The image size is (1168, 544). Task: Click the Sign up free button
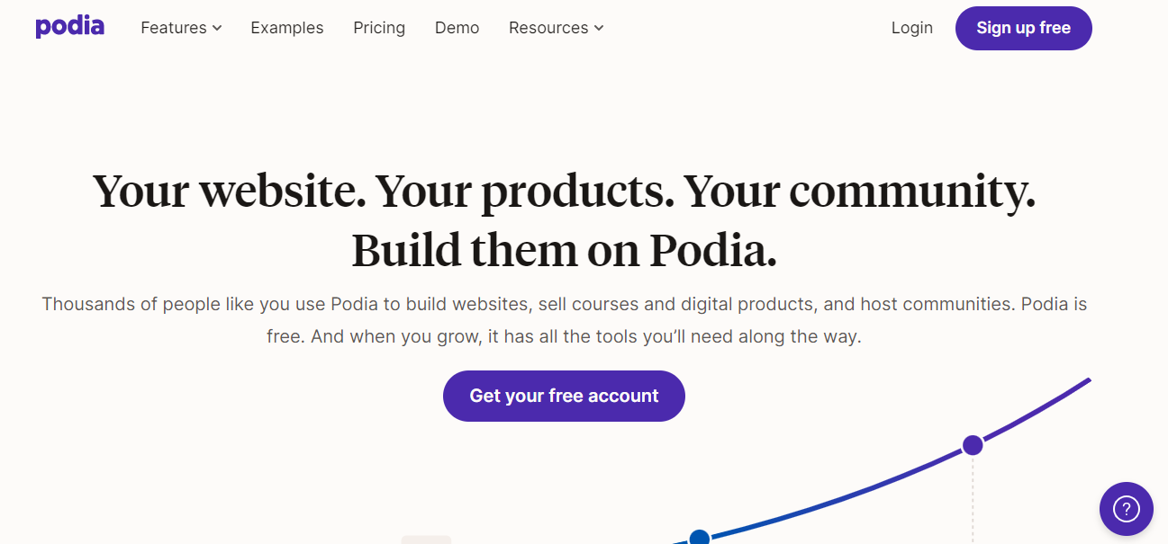pos(1023,28)
